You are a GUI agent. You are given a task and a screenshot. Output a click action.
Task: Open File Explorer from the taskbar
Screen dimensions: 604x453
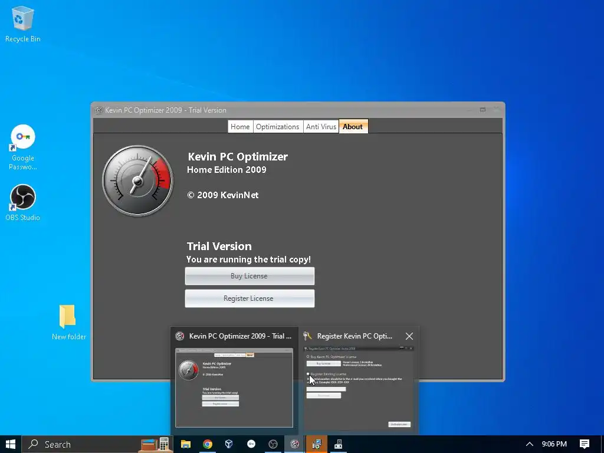(186, 444)
